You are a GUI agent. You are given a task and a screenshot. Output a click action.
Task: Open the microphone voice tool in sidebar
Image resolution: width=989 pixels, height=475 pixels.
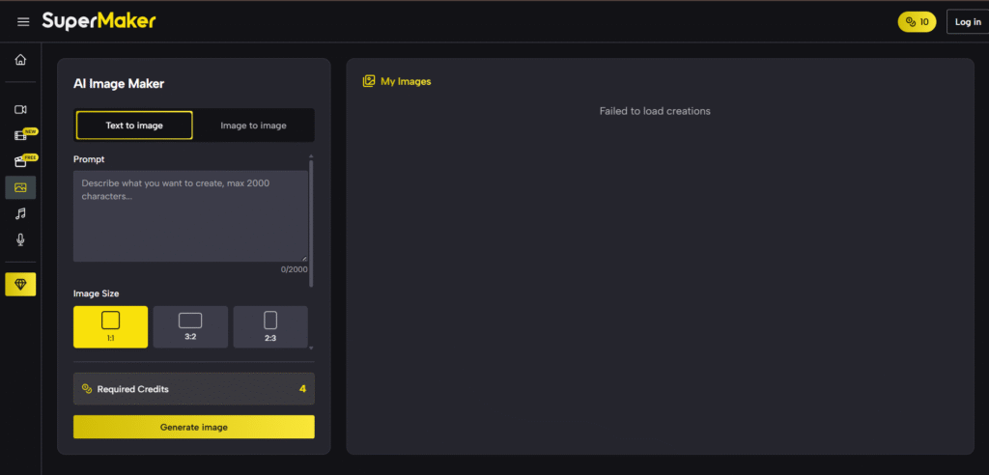pos(21,239)
